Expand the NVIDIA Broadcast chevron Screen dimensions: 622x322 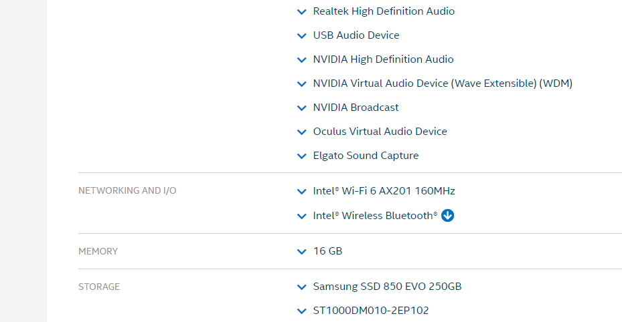tap(301, 108)
